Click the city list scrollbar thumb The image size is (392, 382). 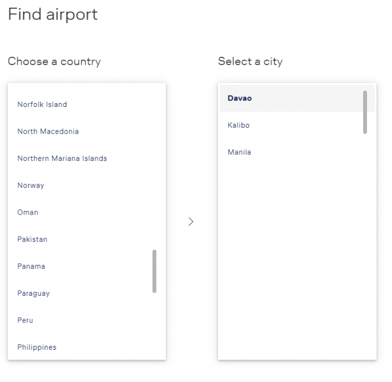(365, 112)
